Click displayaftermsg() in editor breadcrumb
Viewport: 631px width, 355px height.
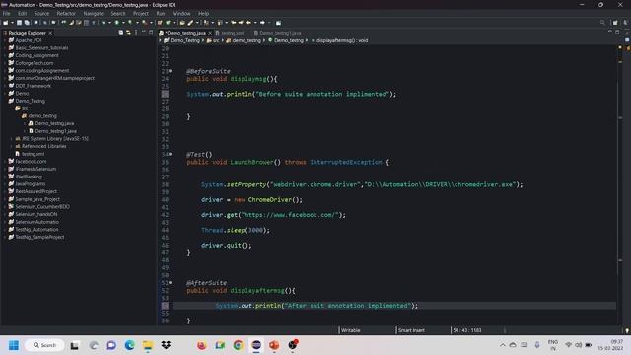click(342, 40)
